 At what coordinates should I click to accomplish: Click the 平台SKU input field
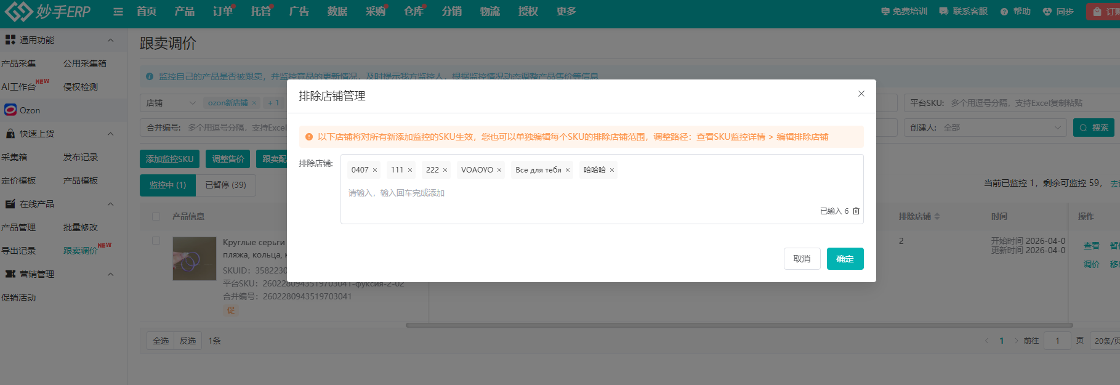1012,103
